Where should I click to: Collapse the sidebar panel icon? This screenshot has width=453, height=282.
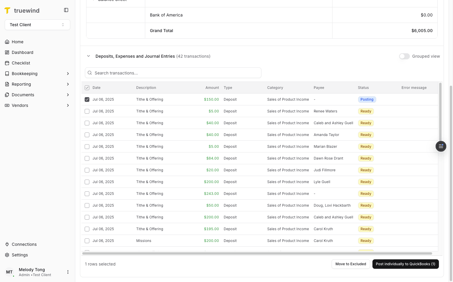[x=66, y=10]
